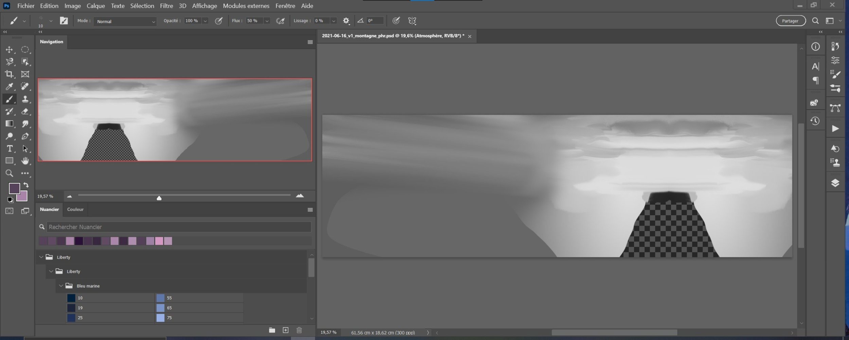Open the blending Mode dropdown
This screenshot has width=849, height=340.
125,21
